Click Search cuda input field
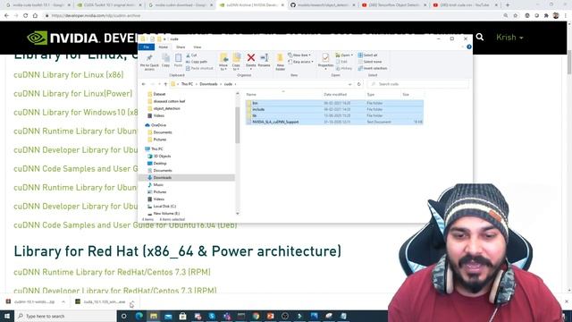The height and width of the screenshot is (322, 572). (x=418, y=84)
